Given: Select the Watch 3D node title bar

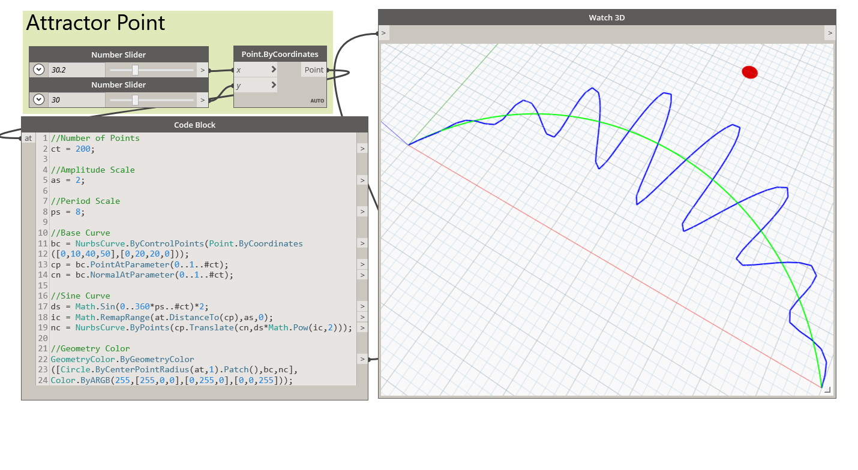Looking at the screenshot, I should 607,17.
